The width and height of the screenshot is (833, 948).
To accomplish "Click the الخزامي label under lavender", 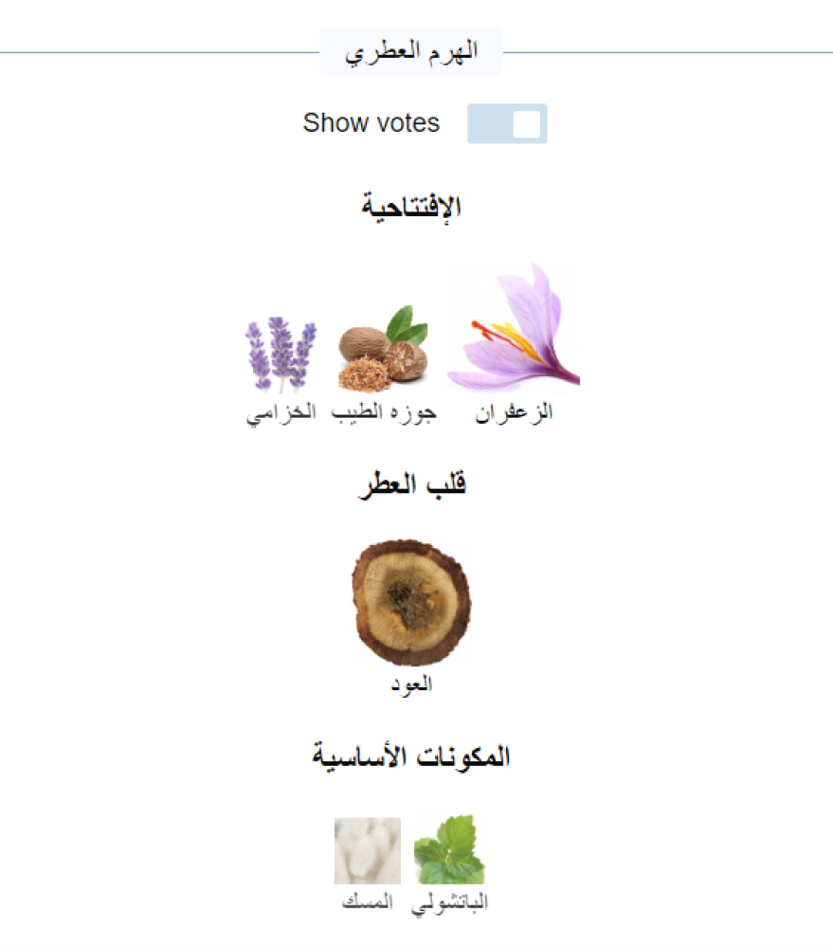I will 281,413.
